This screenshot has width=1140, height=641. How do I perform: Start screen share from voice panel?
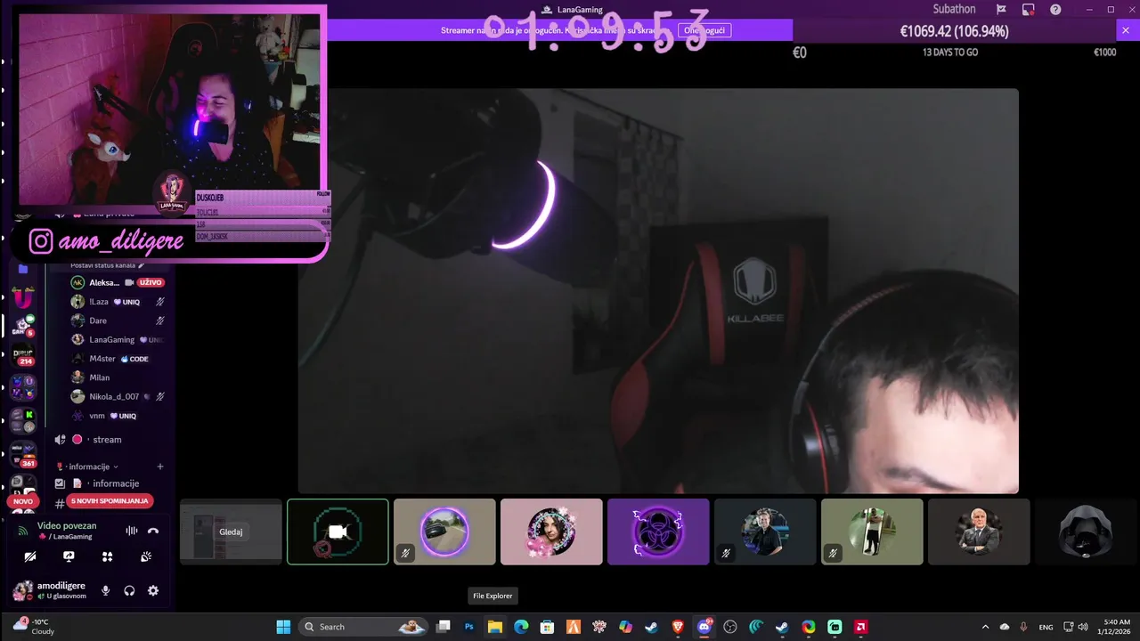(x=69, y=556)
